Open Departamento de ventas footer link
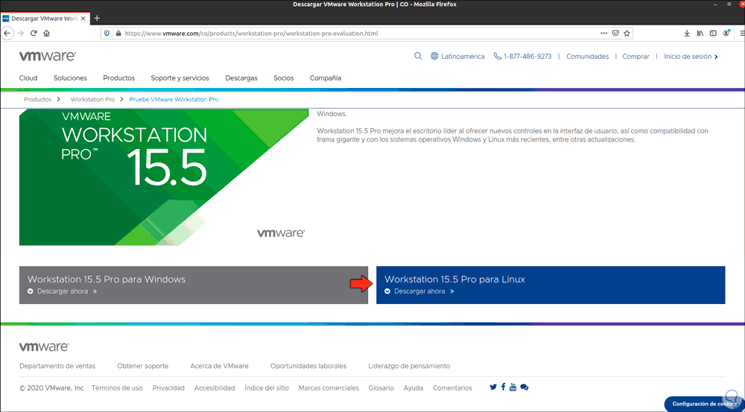Viewport: 745px width, 412px height. tap(57, 366)
